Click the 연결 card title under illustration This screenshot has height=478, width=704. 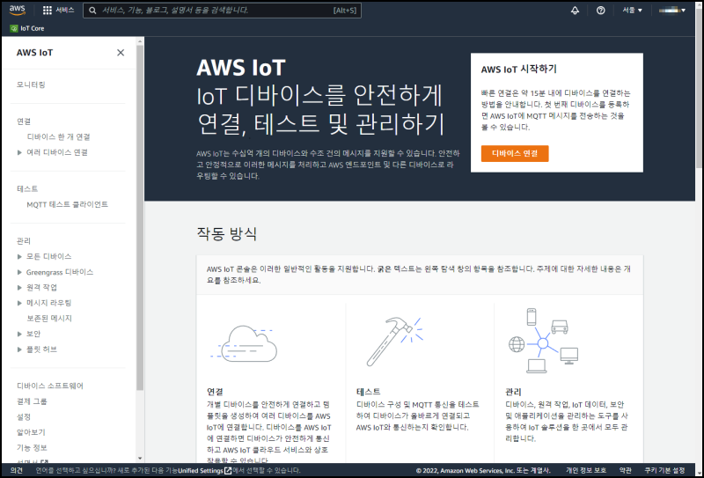click(215, 392)
